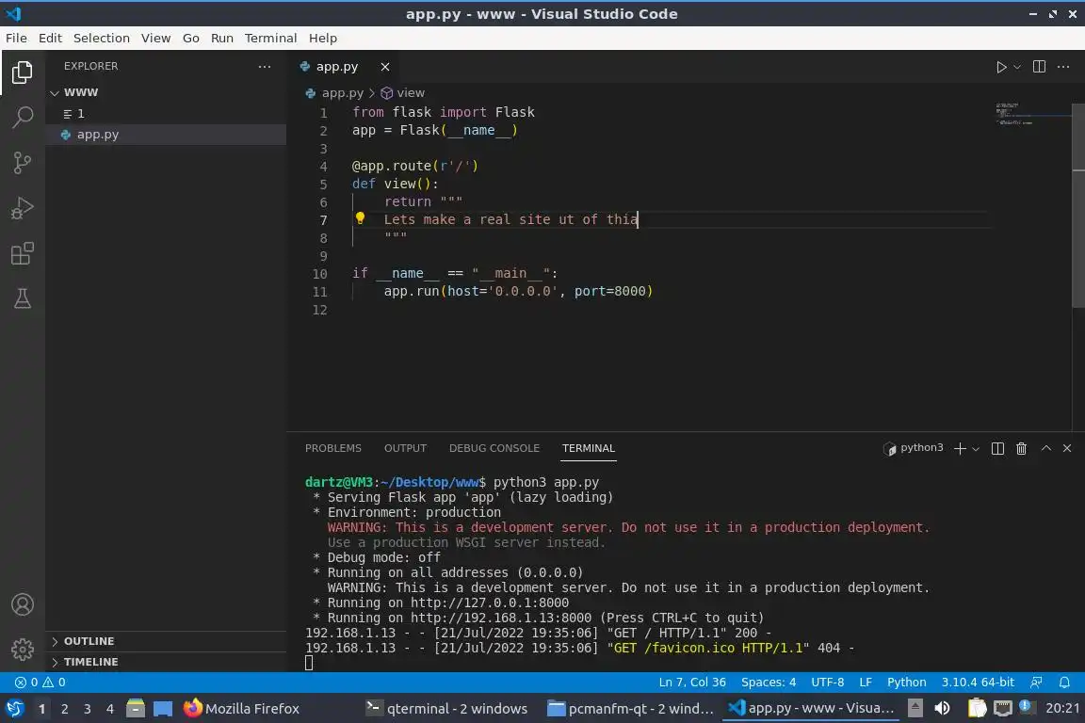Click the UTF-8 encoding selector
This screenshot has width=1085, height=723.
pyautogui.click(x=827, y=683)
